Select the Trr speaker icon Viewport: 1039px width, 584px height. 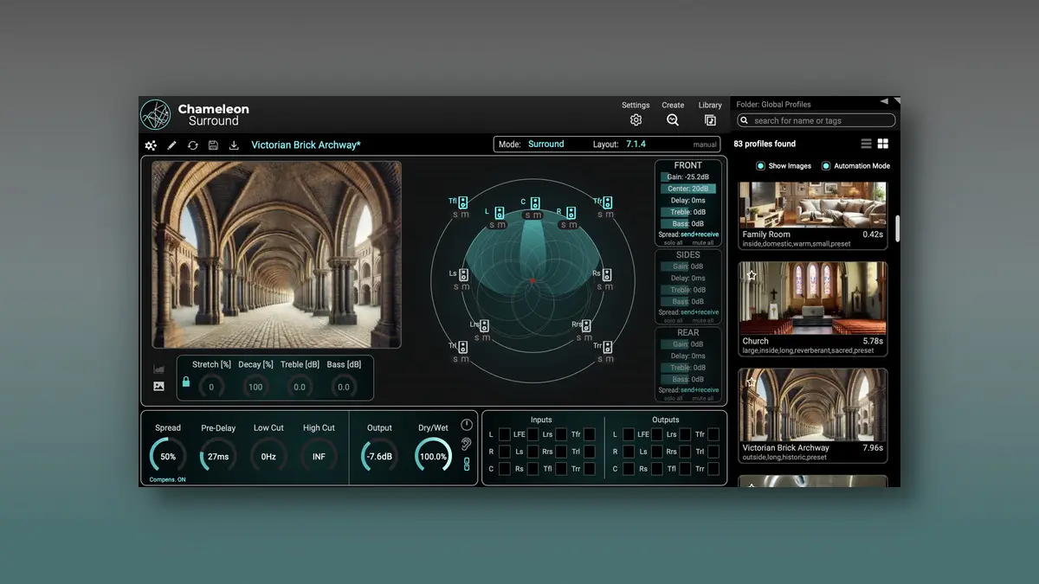tap(607, 347)
